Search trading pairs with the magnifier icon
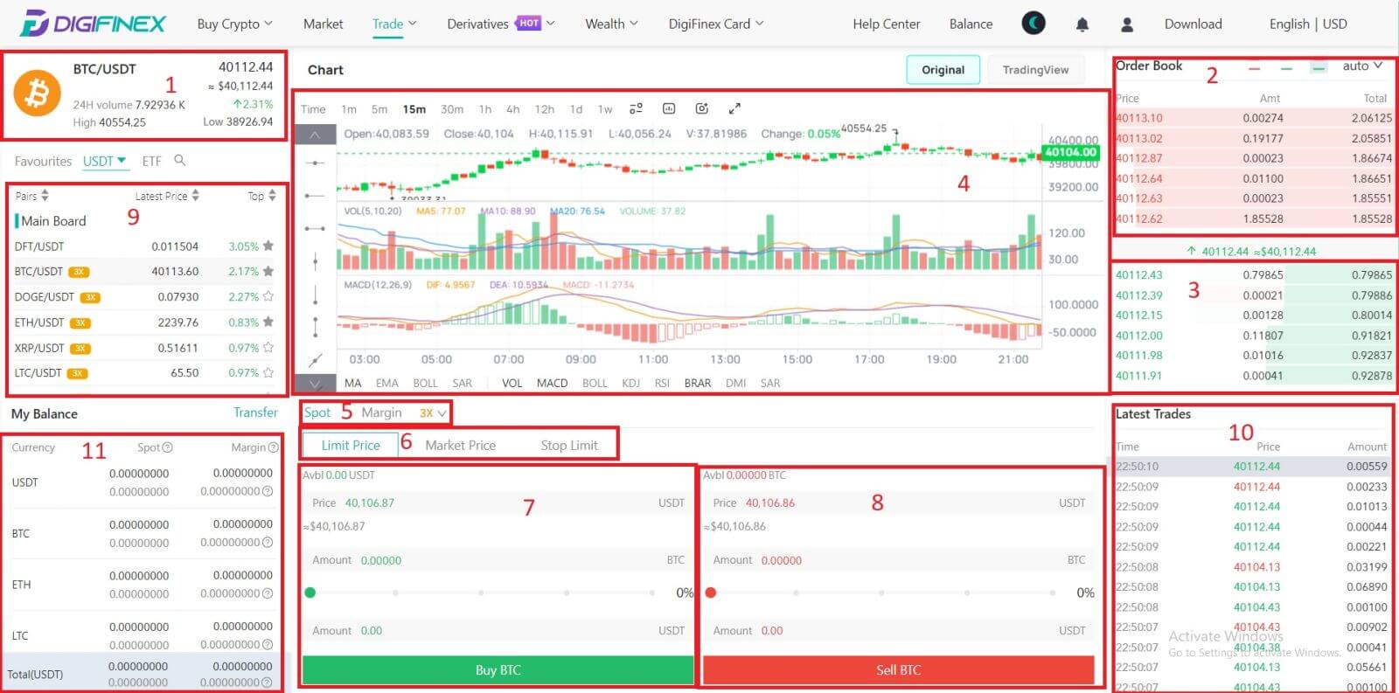The image size is (1399, 693). [179, 160]
